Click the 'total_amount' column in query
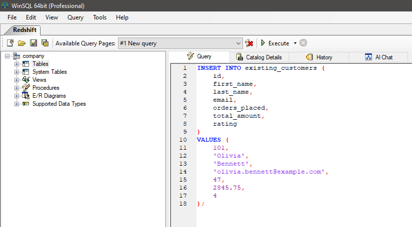Image resolution: width=412 pixels, height=227 pixels. pyautogui.click(x=237, y=116)
